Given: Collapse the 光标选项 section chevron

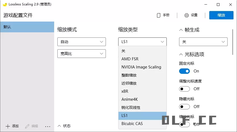Looking at the screenshot, I should pyautogui.click(x=181, y=54).
